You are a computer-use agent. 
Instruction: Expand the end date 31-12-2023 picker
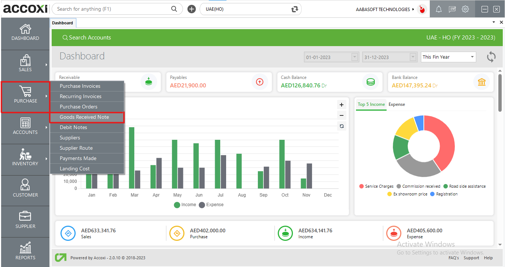[x=413, y=57]
